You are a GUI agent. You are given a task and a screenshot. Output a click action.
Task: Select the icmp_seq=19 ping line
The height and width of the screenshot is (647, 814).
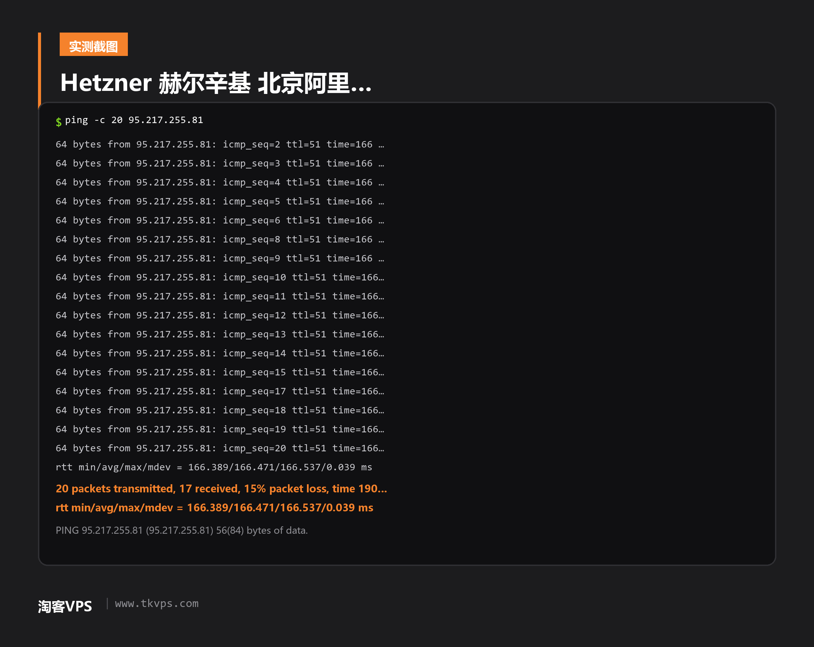[220, 429]
